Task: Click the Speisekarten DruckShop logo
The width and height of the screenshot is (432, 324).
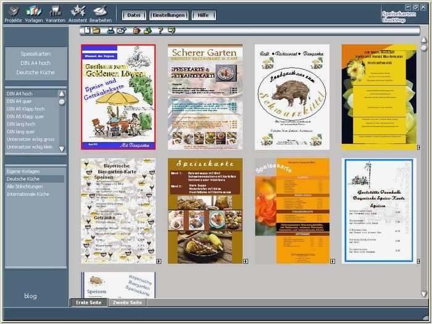Action: click(399, 17)
